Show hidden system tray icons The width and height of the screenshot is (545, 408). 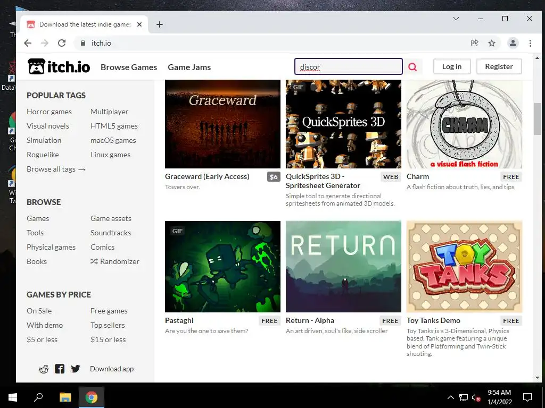point(450,397)
